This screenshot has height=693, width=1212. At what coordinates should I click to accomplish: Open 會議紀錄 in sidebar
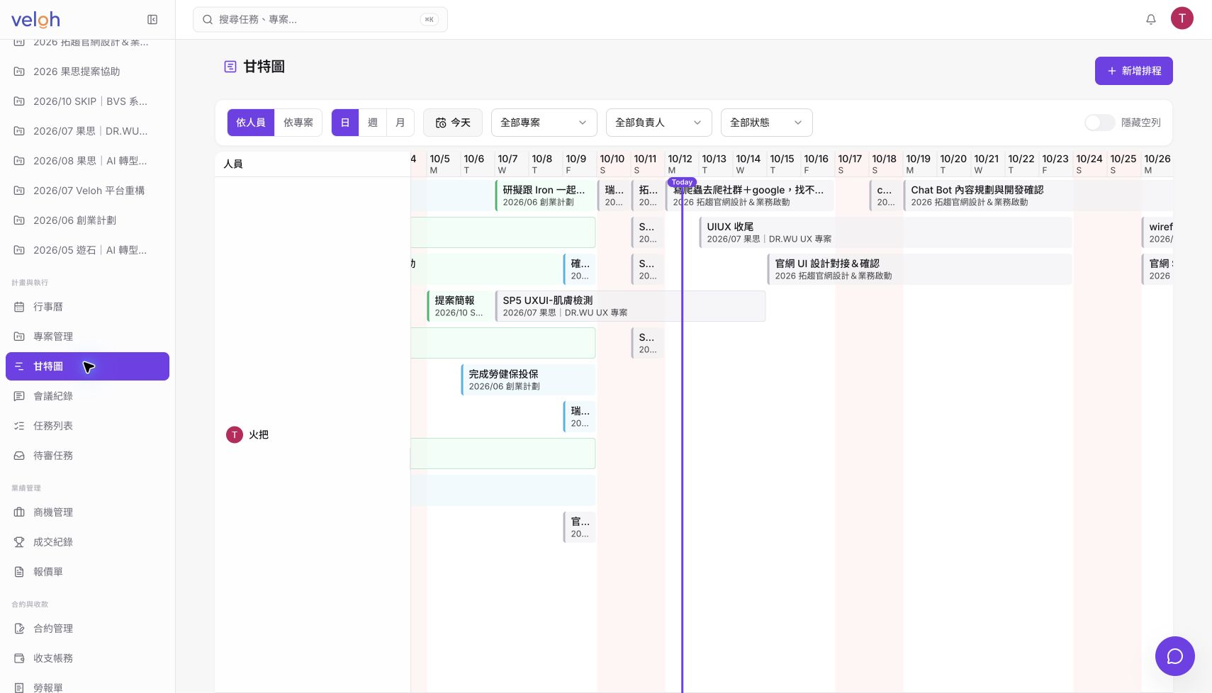pyautogui.click(x=87, y=396)
